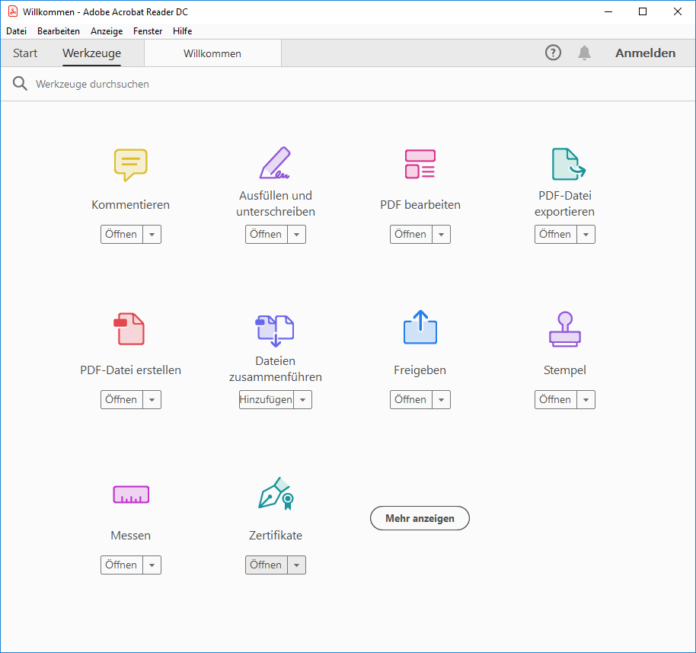
Task: Expand dropdown arrow for Ausfüllen und unterschreiben
Action: [296, 234]
